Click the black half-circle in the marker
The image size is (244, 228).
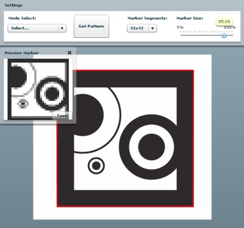pos(88,115)
